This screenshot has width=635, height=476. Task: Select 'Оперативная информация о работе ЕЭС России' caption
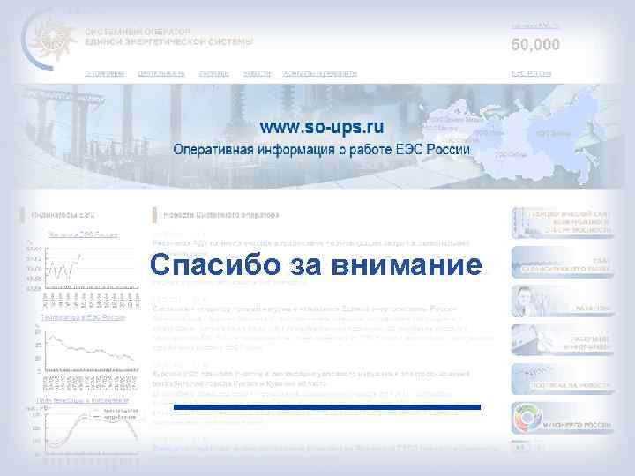(x=322, y=150)
